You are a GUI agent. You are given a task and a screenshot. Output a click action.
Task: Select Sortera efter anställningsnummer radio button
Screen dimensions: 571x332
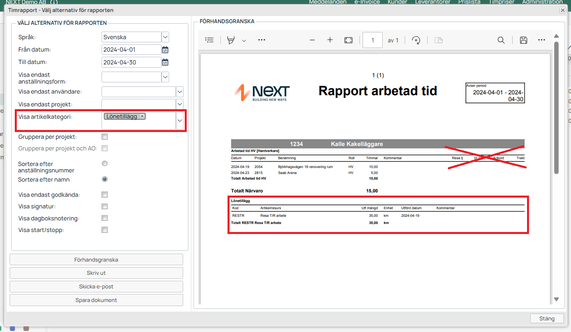[105, 164]
